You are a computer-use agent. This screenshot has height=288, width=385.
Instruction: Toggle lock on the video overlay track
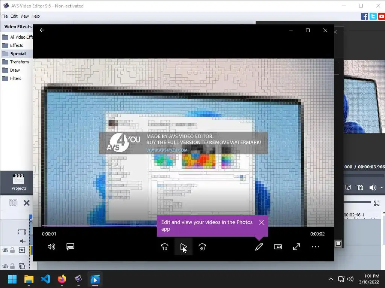12,266
